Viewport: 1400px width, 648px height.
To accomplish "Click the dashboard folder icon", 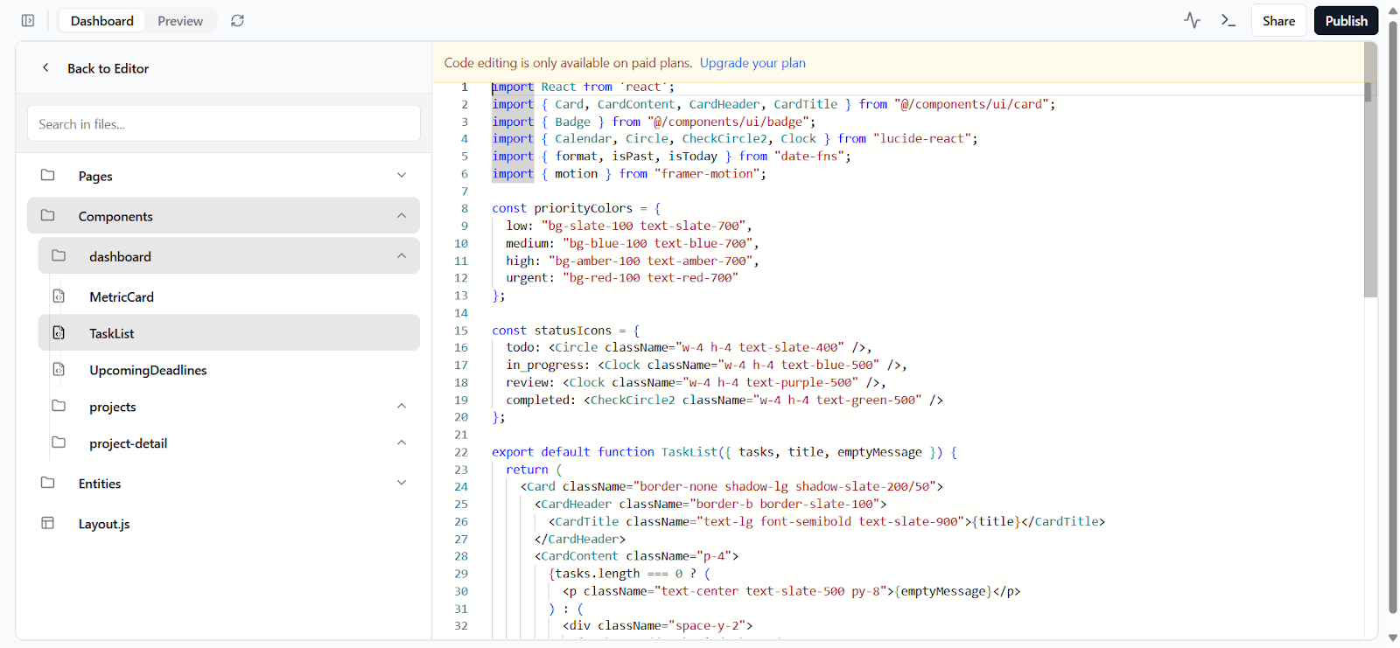I will [59, 255].
